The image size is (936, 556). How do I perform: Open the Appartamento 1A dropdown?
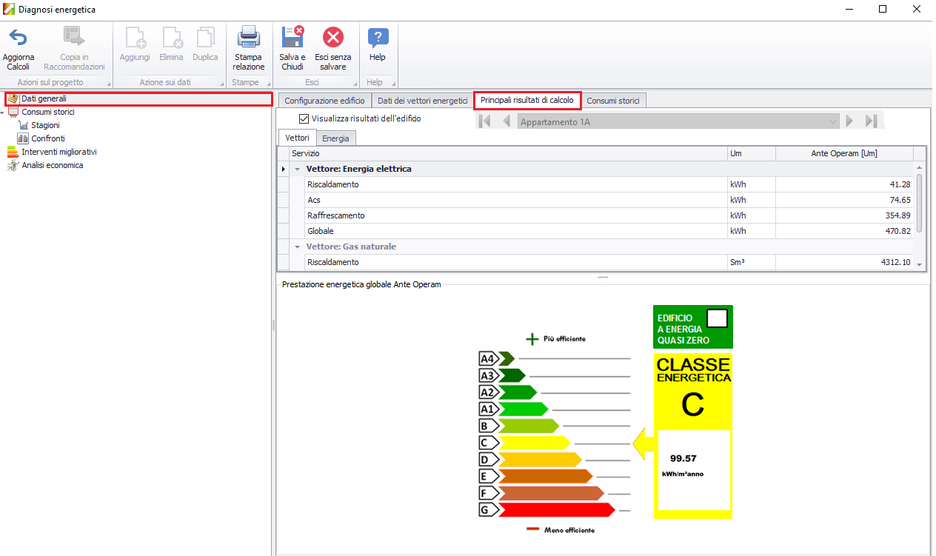[833, 121]
